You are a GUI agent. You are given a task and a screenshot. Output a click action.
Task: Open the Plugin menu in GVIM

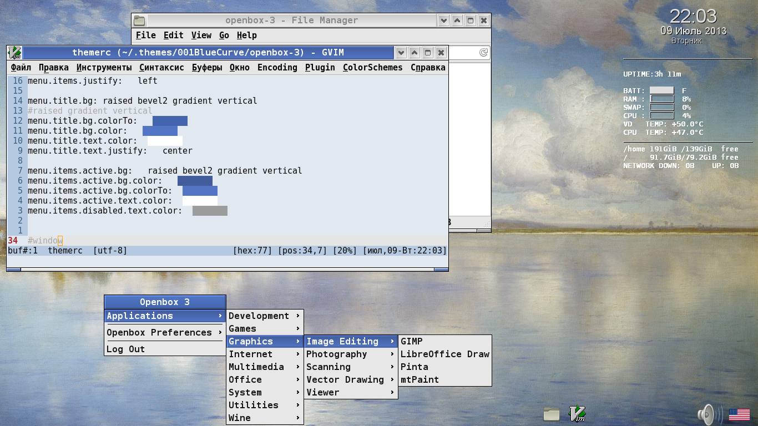coord(320,68)
